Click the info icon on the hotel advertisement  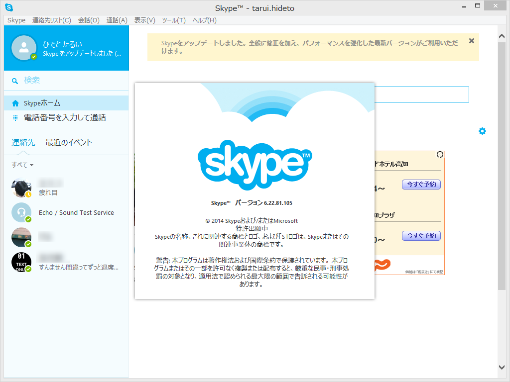click(439, 154)
